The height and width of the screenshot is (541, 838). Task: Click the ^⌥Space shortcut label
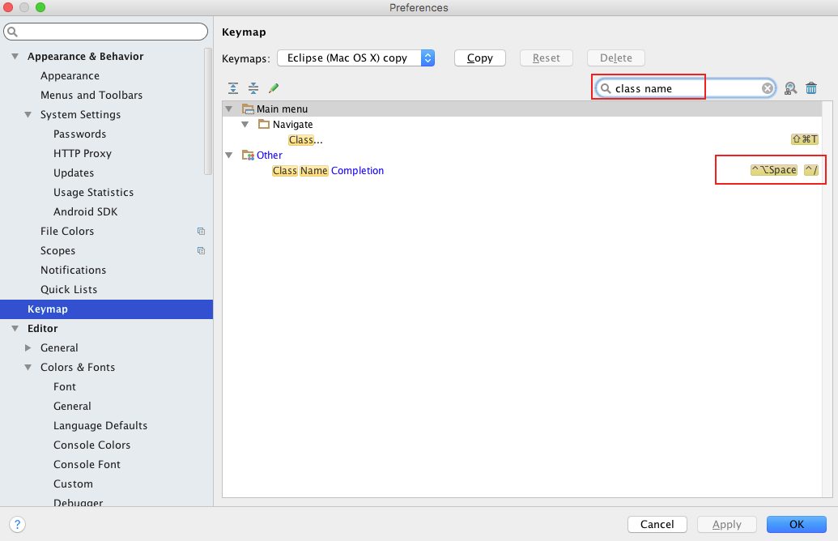coord(774,170)
